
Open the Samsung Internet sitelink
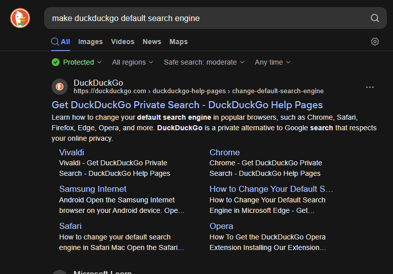point(93,189)
